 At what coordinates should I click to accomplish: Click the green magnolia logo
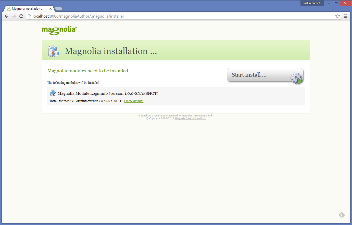pos(59,30)
